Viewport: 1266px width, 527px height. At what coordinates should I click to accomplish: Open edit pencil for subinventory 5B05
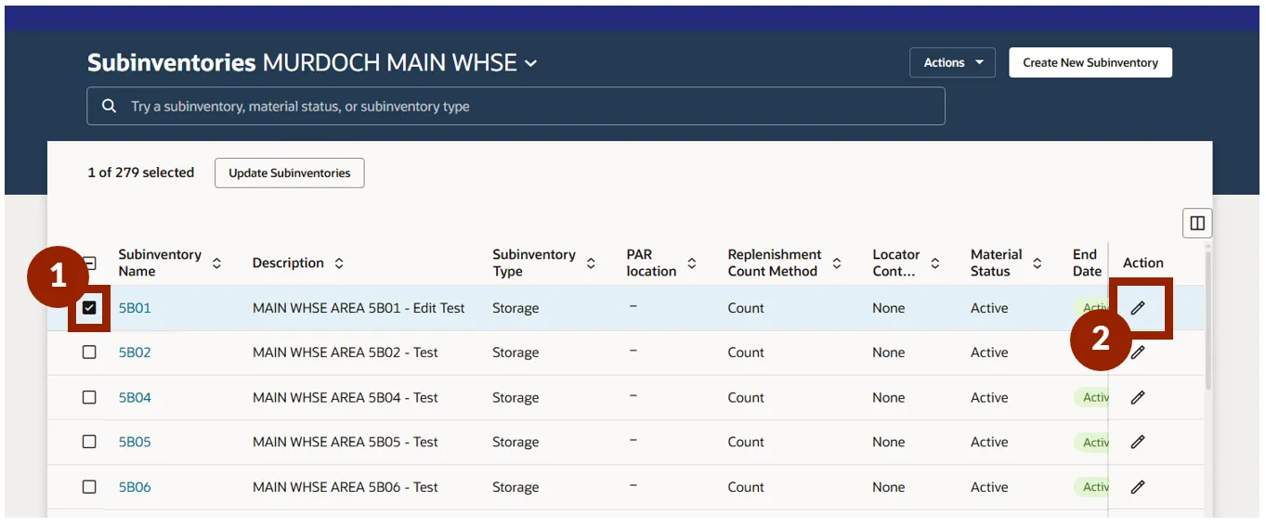point(1137,443)
